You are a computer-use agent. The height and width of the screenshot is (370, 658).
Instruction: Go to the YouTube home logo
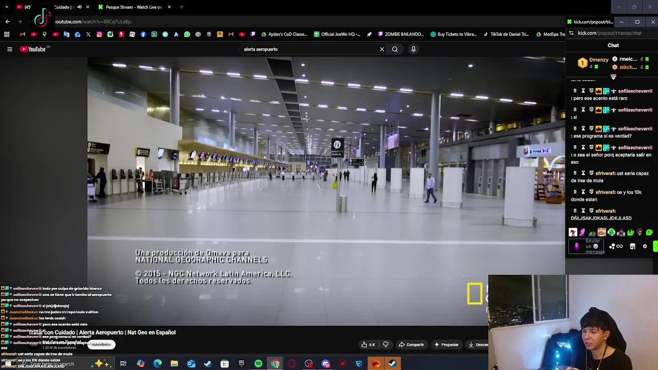click(x=34, y=49)
